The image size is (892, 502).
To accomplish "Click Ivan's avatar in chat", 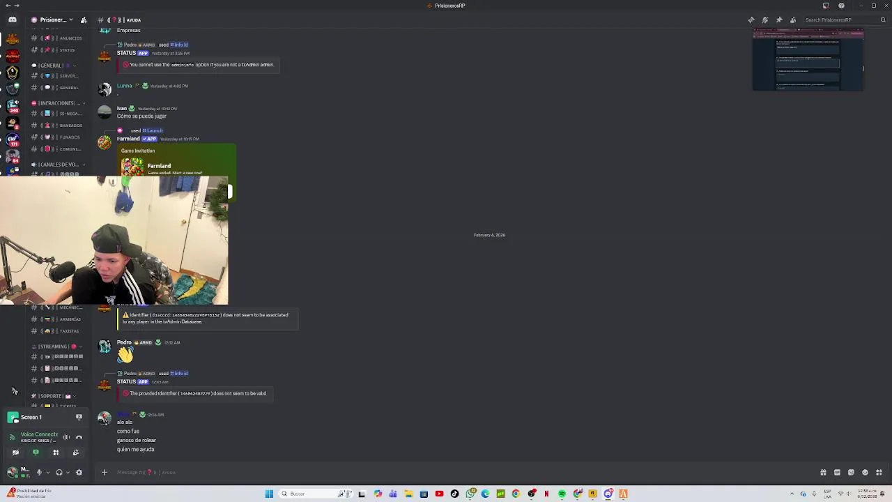I will (x=105, y=112).
